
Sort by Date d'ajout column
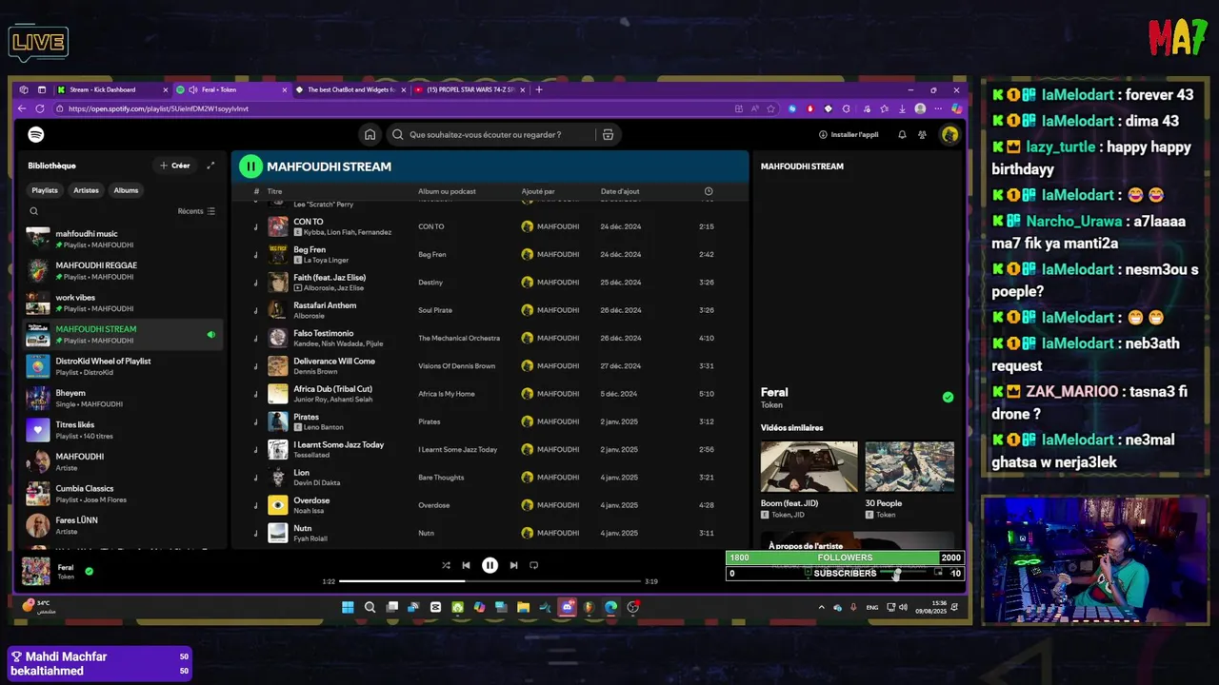coord(620,191)
